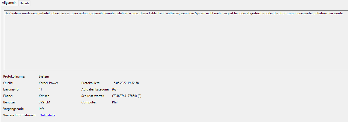Click the Info Vorgangscode value
The height and width of the screenshot is (122, 348).
41,109
